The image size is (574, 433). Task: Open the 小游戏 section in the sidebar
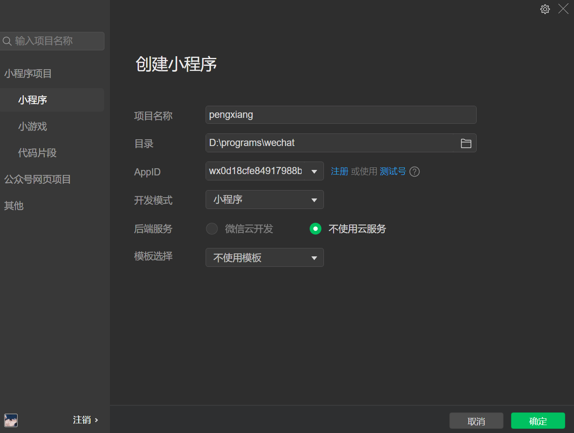tap(32, 126)
